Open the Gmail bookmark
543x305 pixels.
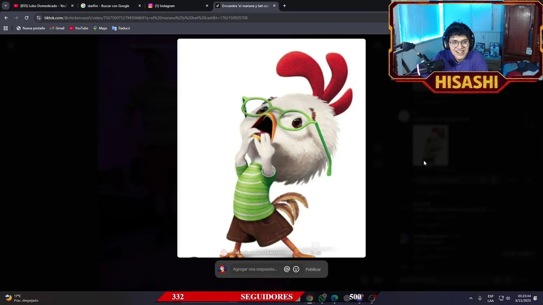[x=57, y=28]
